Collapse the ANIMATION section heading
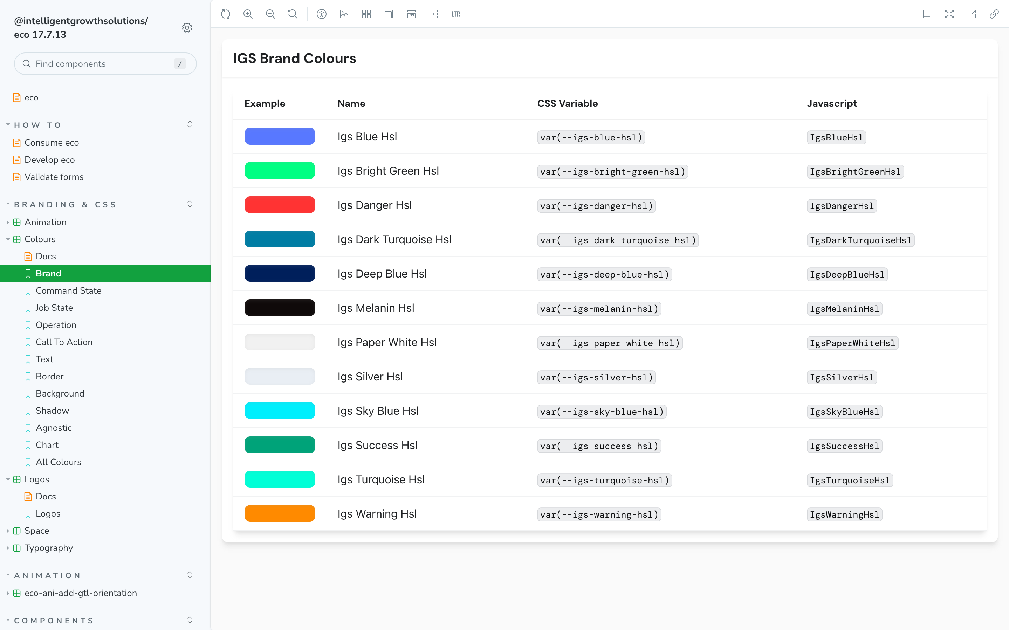The height and width of the screenshot is (630, 1009). [x=47, y=575]
